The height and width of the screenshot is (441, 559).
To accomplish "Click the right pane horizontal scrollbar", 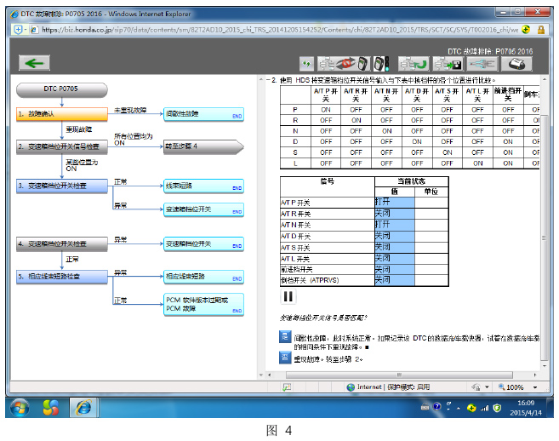I will 399,375.
